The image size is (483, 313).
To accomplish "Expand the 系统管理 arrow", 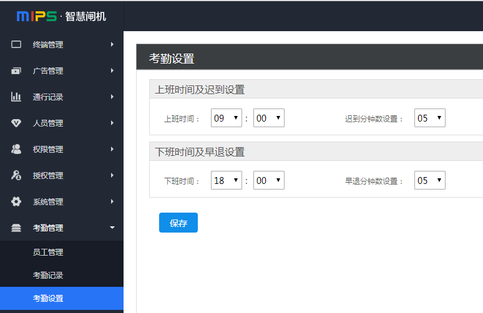I will (x=112, y=201).
